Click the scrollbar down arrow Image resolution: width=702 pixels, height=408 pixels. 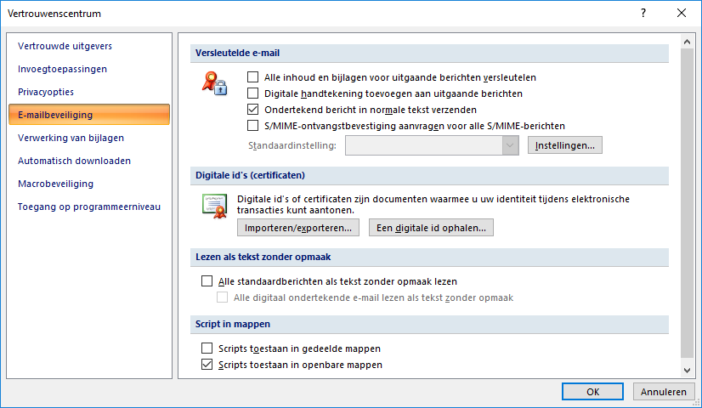[688, 370]
